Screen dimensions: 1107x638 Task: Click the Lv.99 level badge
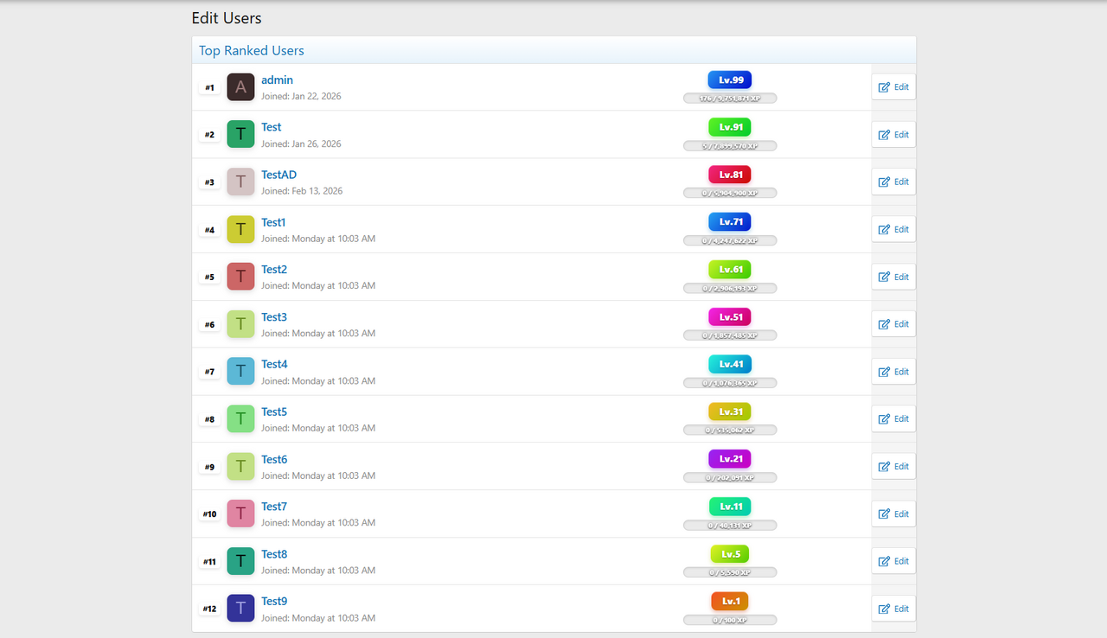coord(729,80)
